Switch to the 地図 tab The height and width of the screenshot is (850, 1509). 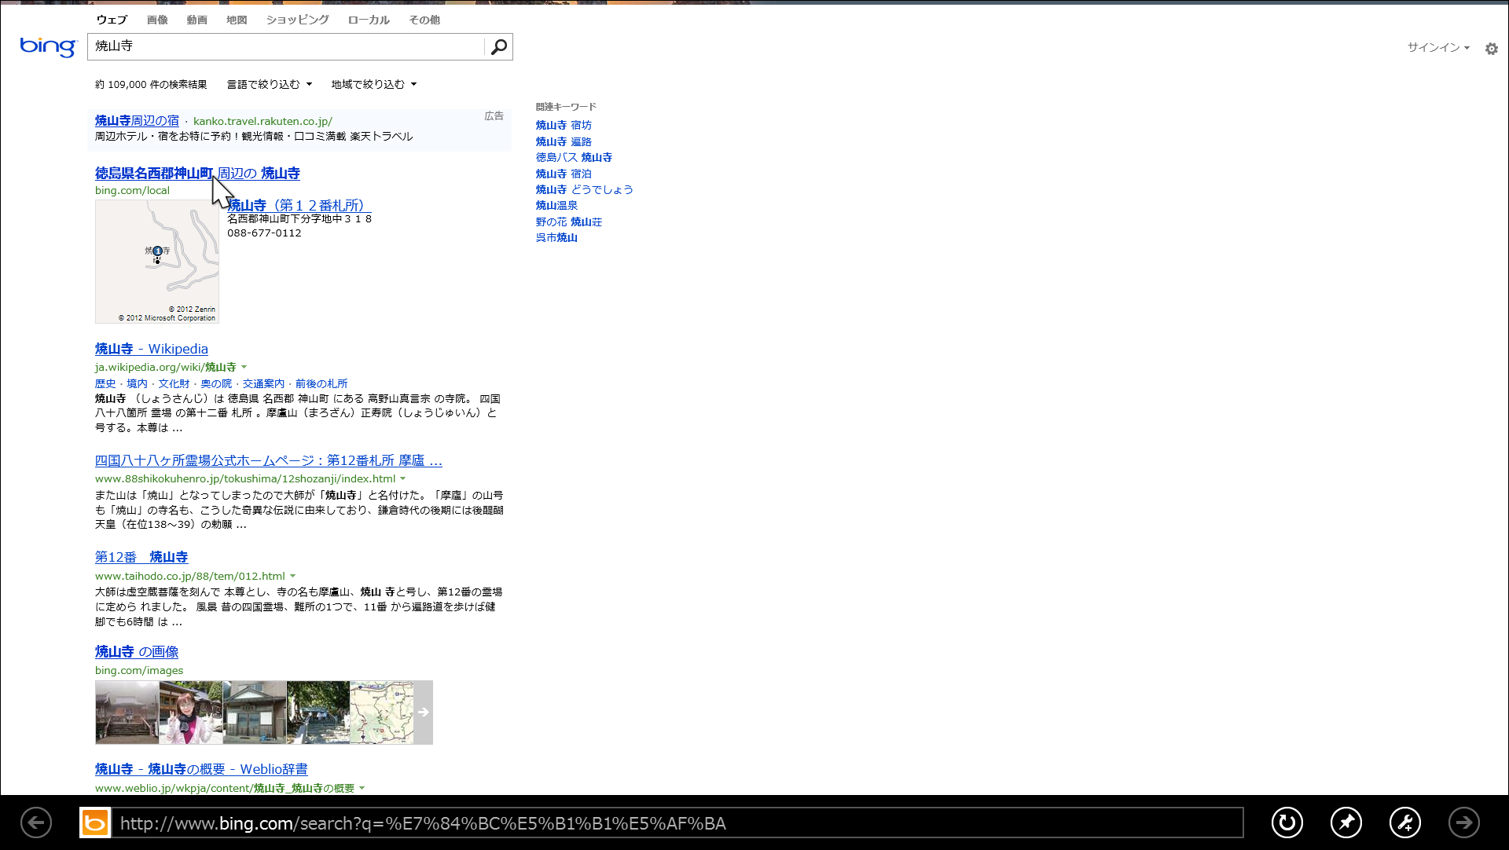237,20
